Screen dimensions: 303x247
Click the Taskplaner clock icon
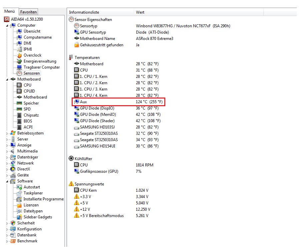[19, 193]
